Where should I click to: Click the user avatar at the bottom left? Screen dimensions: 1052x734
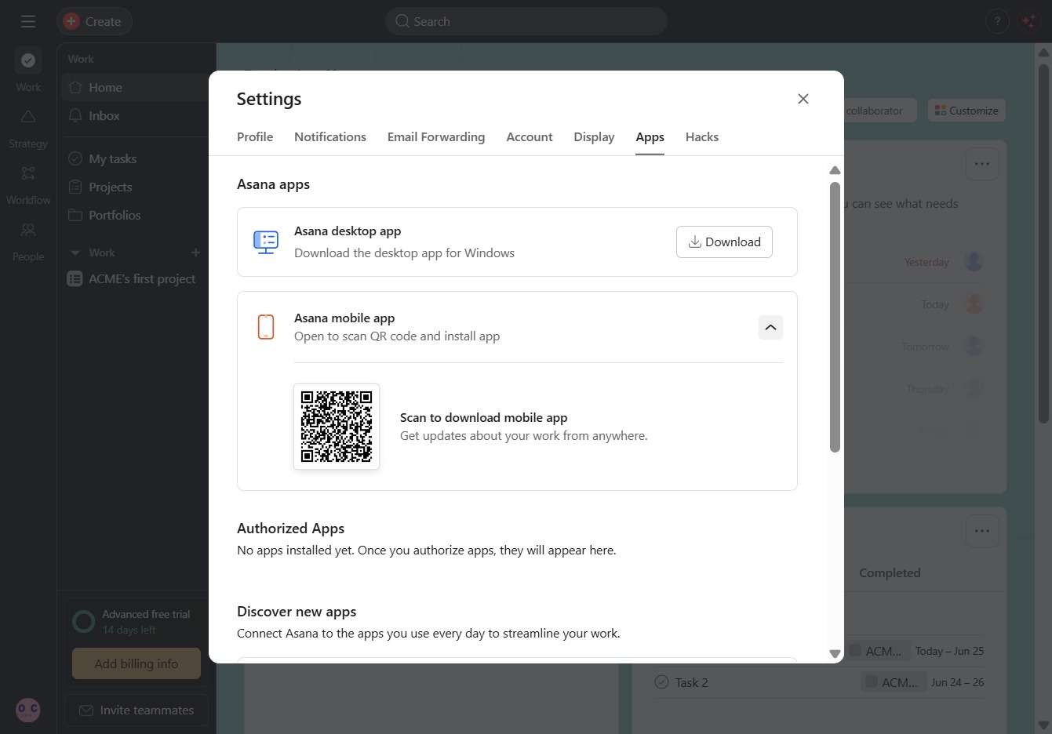click(x=28, y=710)
